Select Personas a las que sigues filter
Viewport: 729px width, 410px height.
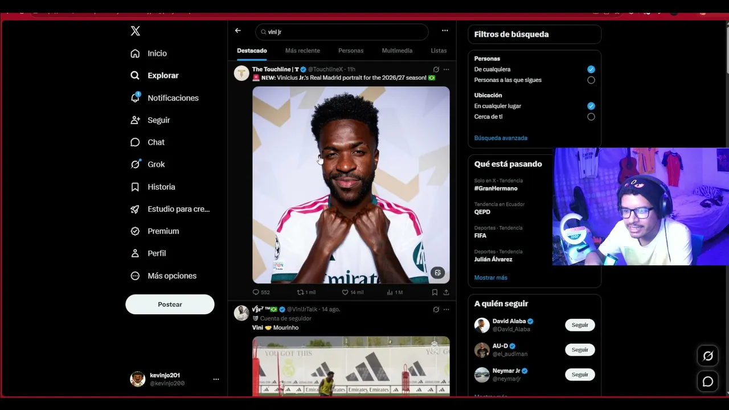tap(591, 80)
